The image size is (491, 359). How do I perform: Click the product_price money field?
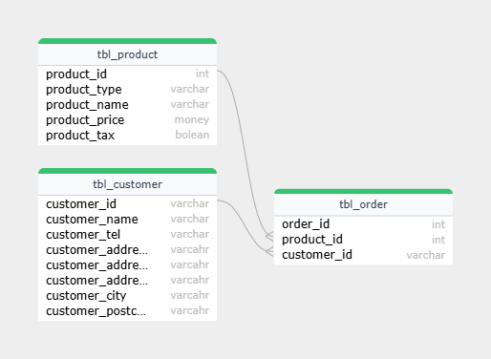(x=127, y=119)
